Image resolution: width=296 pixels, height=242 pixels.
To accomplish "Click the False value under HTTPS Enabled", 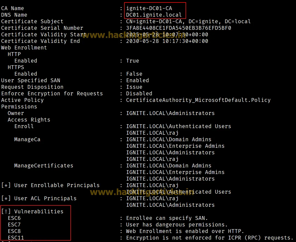I will 134,74.
